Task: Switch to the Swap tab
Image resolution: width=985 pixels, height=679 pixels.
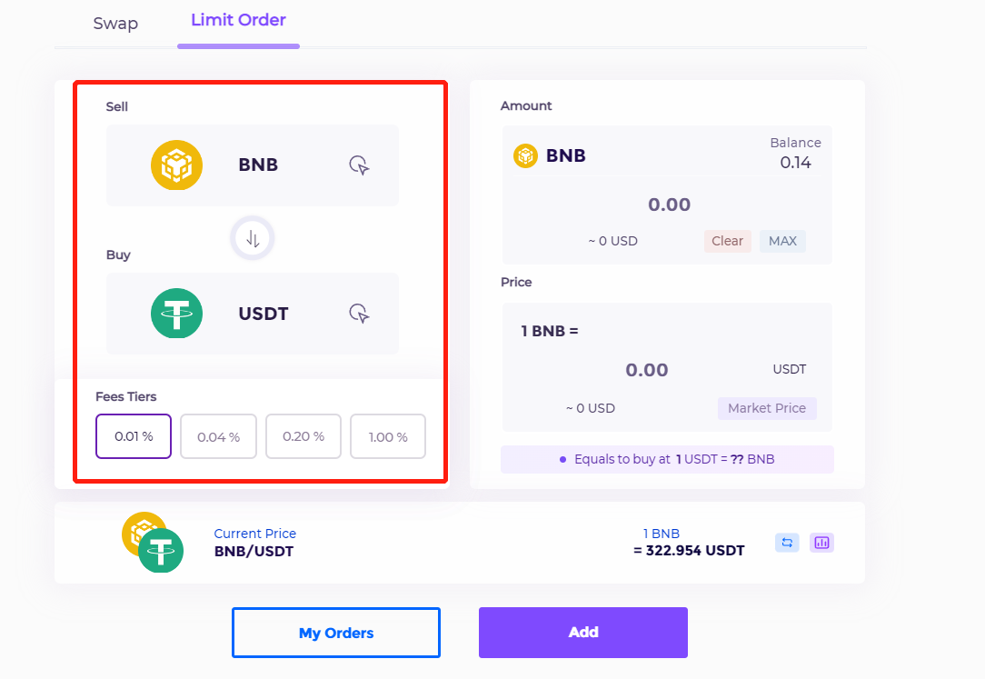Action: coord(115,24)
